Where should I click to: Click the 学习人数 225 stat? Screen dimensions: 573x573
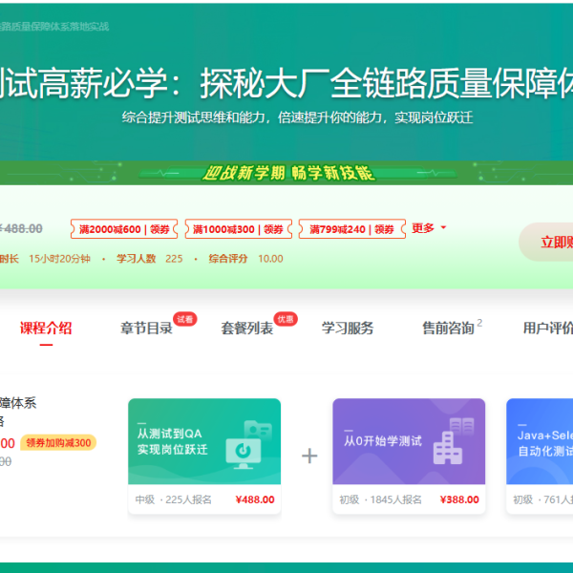[x=150, y=259]
